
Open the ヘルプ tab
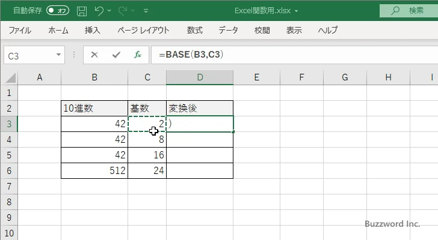(x=328, y=30)
